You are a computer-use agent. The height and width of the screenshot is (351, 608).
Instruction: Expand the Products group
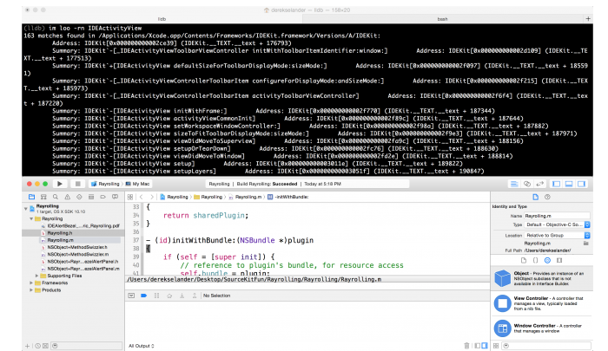[x=31, y=290]
